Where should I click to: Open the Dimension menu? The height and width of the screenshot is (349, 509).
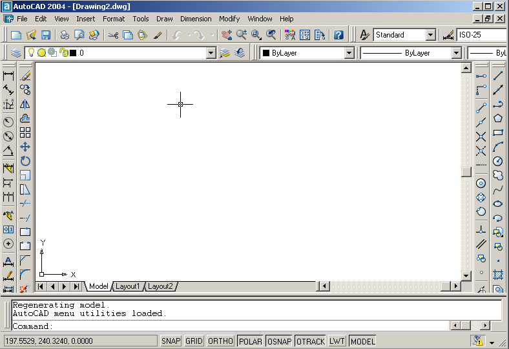[x=196, y=19]
